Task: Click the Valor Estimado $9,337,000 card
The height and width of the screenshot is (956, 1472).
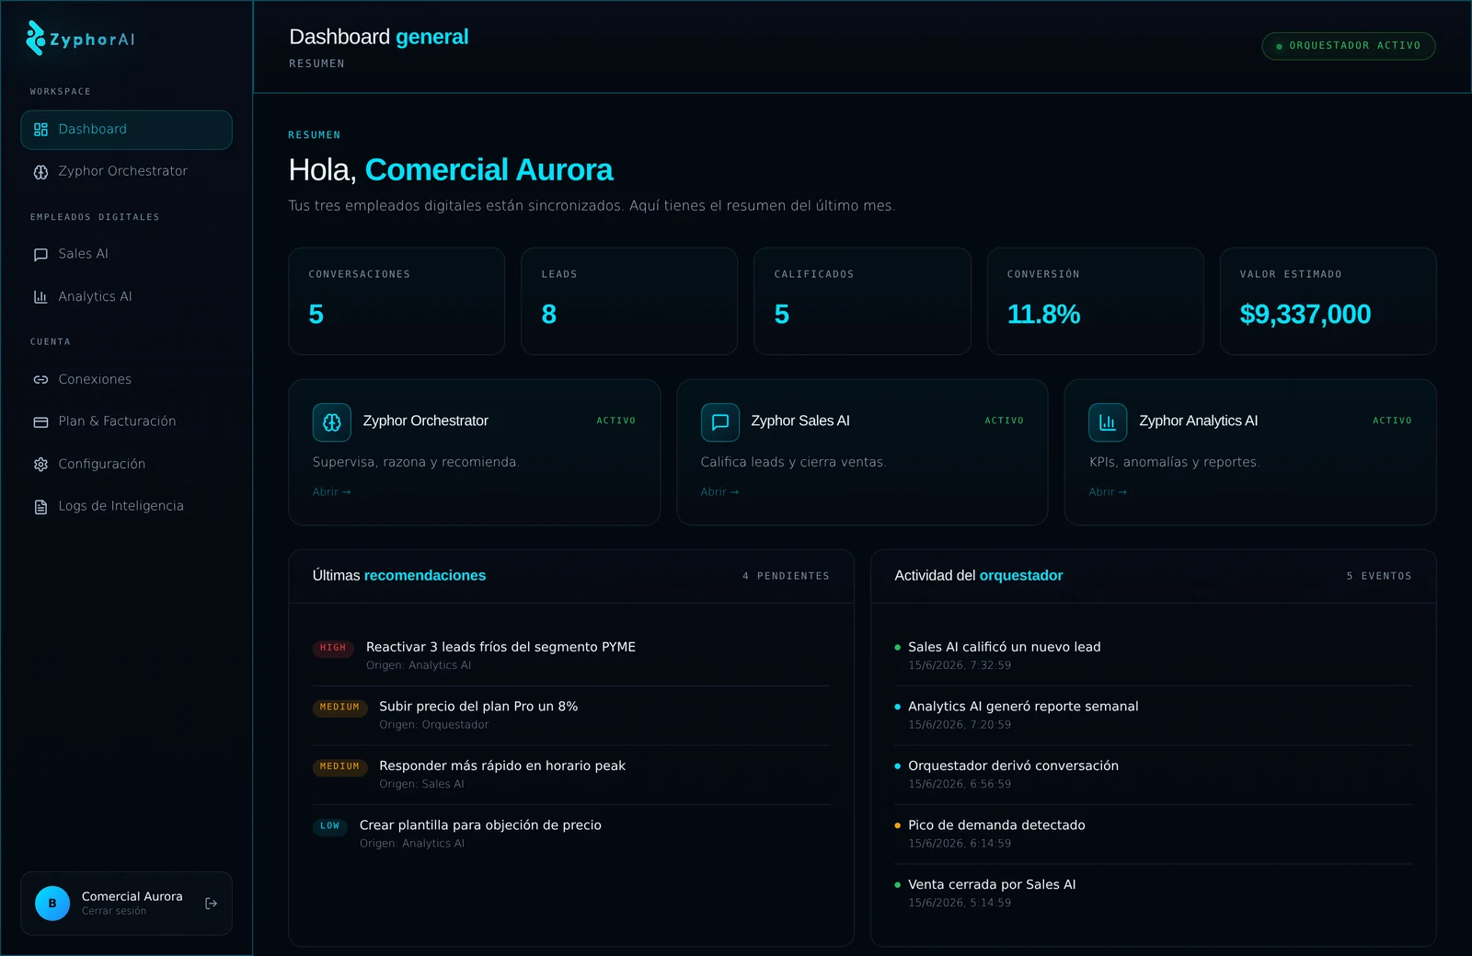Action: pyautogui.click(x=1328, y=301)
